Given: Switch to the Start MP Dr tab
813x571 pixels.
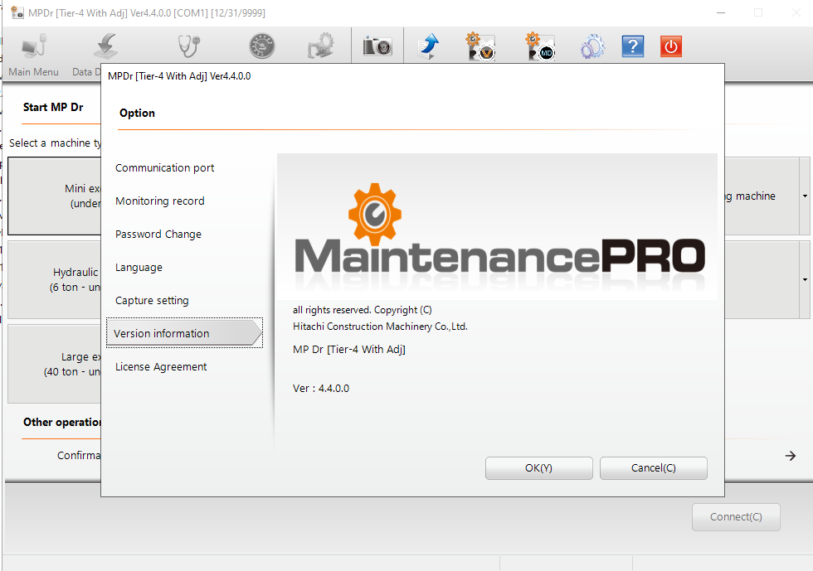Looking at the screenshot, I should coord(52,107).
